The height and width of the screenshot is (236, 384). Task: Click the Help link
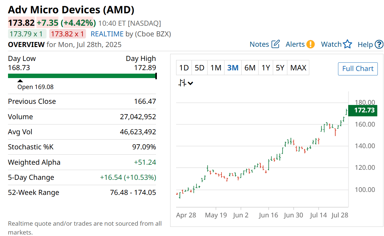point(365,44)
